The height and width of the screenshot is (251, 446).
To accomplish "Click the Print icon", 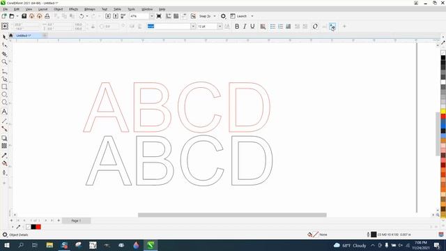I will click(47, 16).
